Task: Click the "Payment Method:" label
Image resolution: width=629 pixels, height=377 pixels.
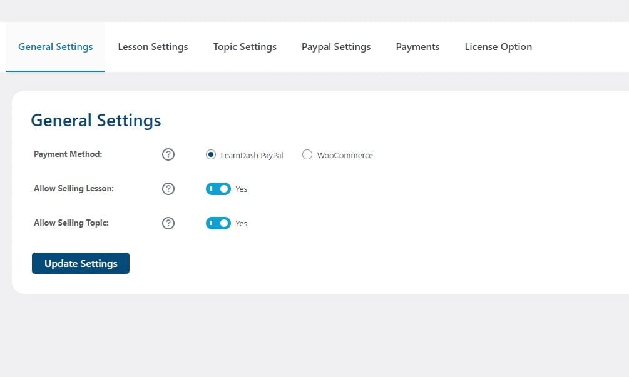Action: click(68, 154)
